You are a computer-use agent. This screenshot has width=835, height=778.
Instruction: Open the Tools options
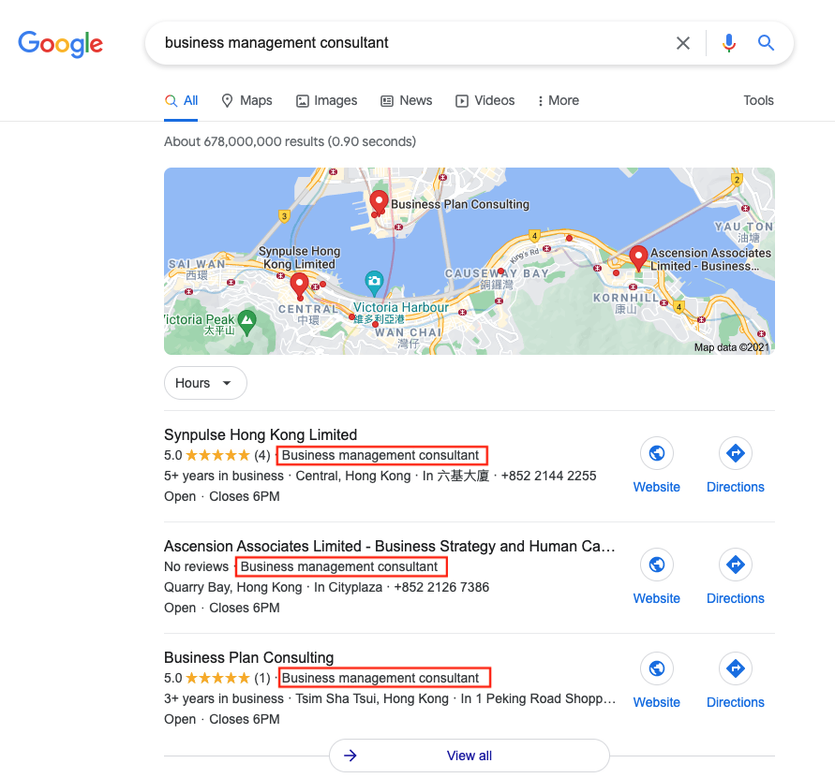coord(758,100)
